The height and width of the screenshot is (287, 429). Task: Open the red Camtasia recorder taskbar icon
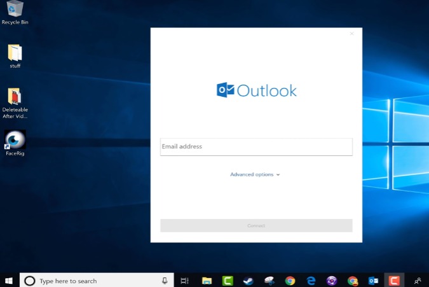coord(394,281)
